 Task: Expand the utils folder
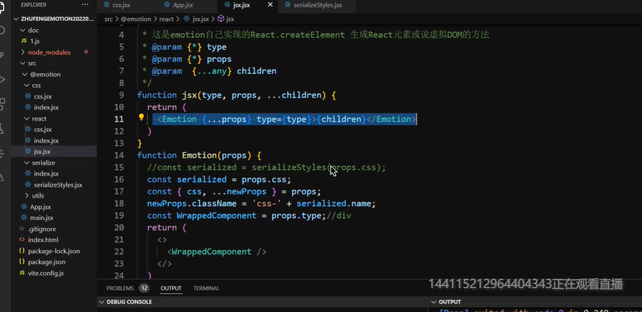click(x=27, y=196)
